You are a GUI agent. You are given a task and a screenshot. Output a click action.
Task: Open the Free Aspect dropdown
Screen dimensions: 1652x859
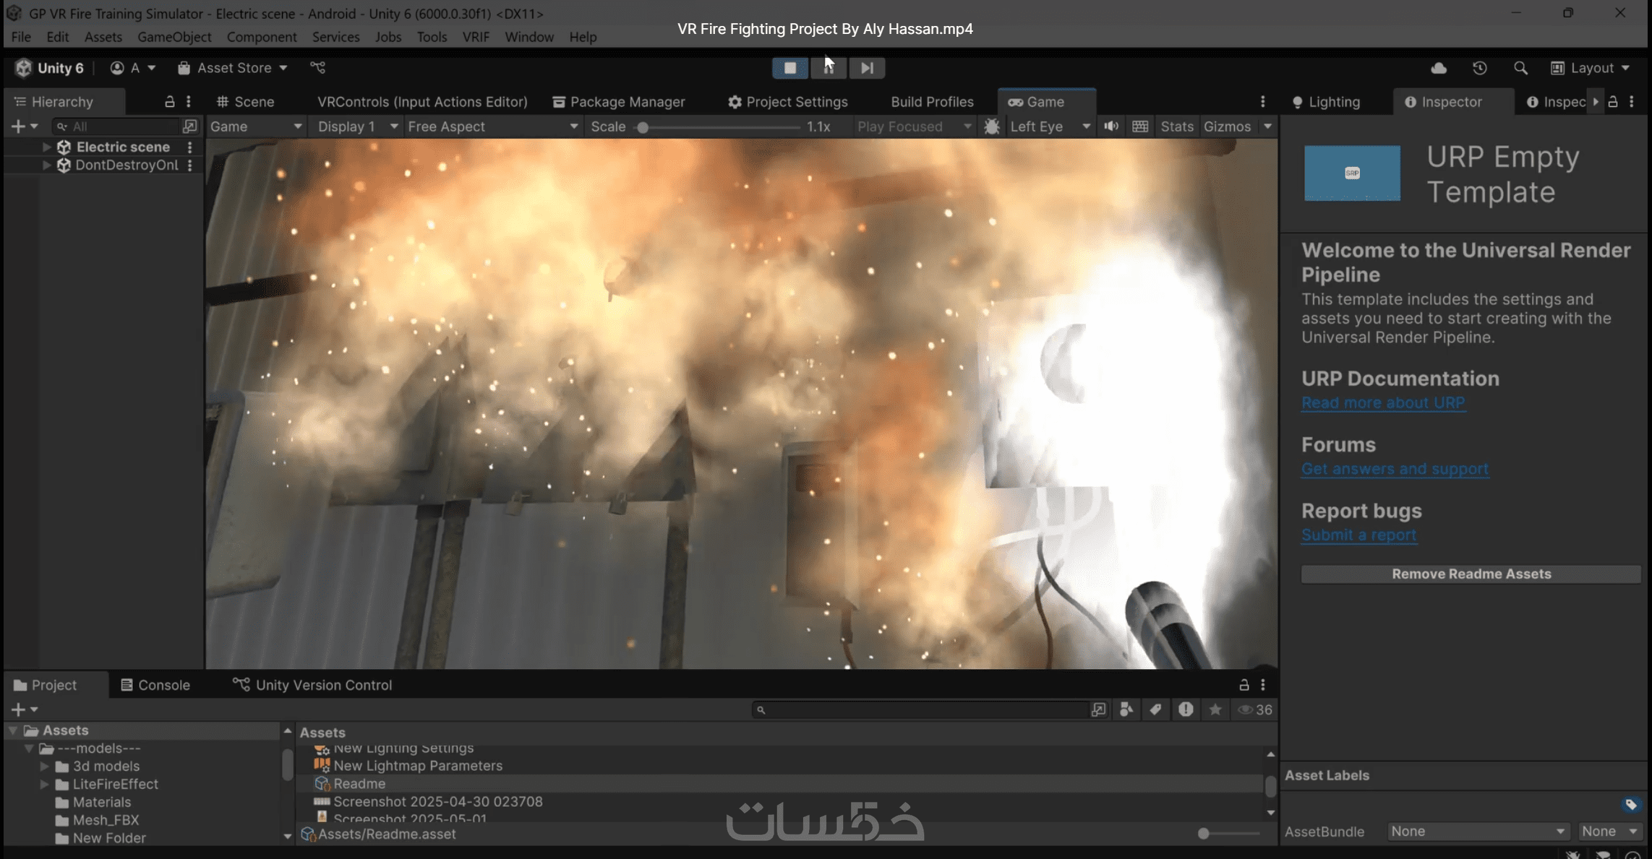492,126
